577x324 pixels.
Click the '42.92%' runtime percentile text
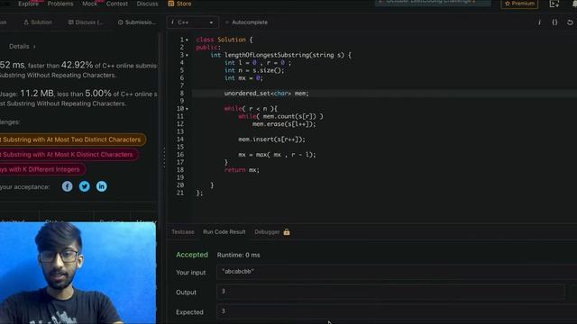click(77, 65)
